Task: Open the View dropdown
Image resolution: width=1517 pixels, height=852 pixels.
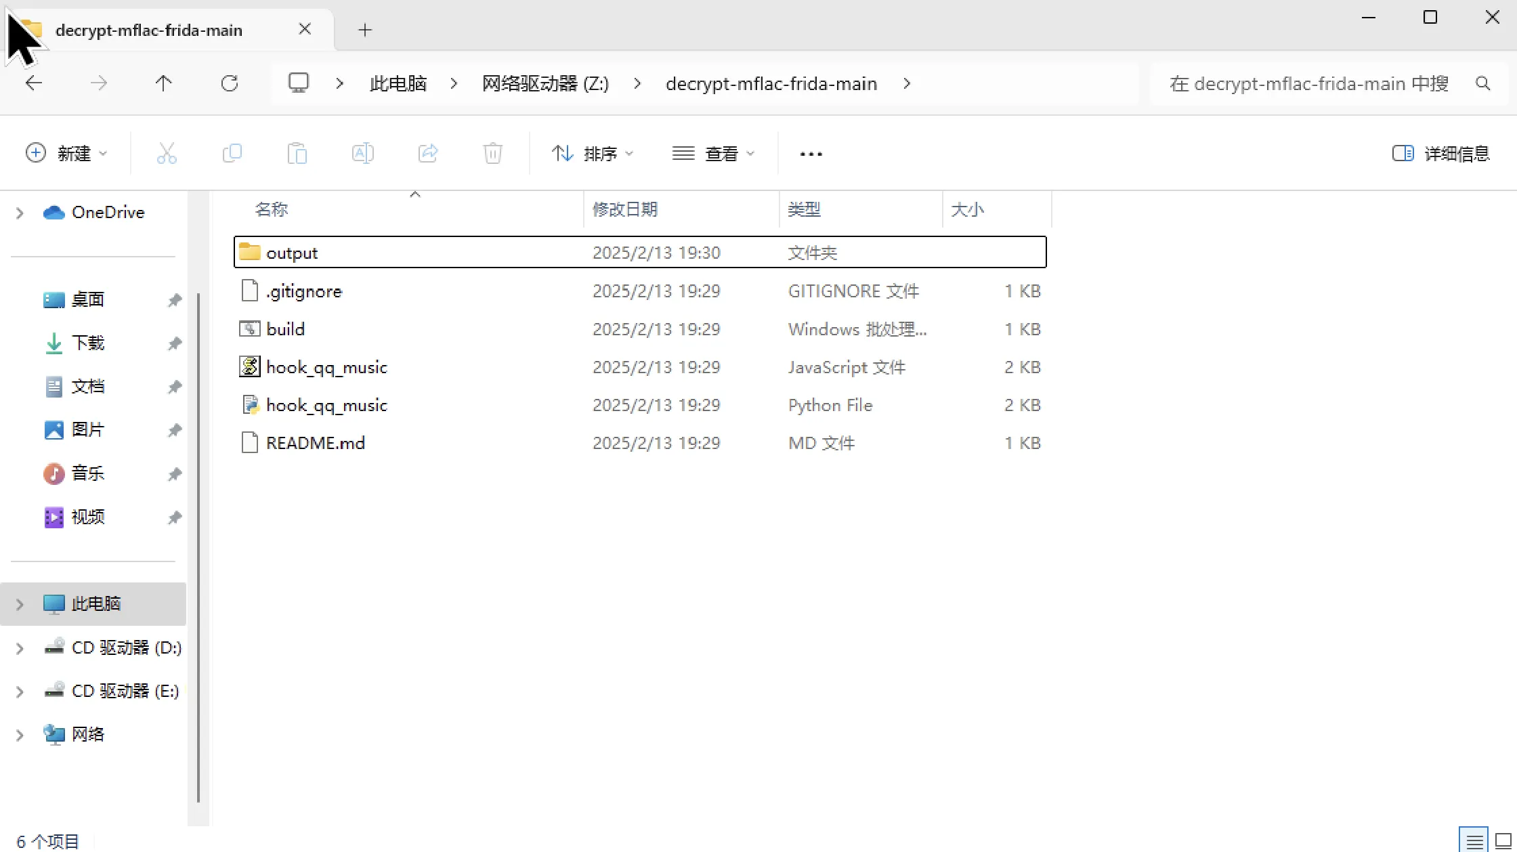Action: 713,154
